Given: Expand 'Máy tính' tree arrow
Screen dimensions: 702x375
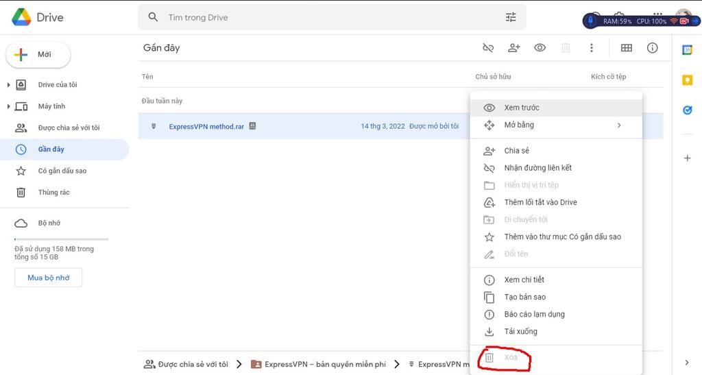Looking at the screenshot, I should pyautogui.click(x=8, y=106).
